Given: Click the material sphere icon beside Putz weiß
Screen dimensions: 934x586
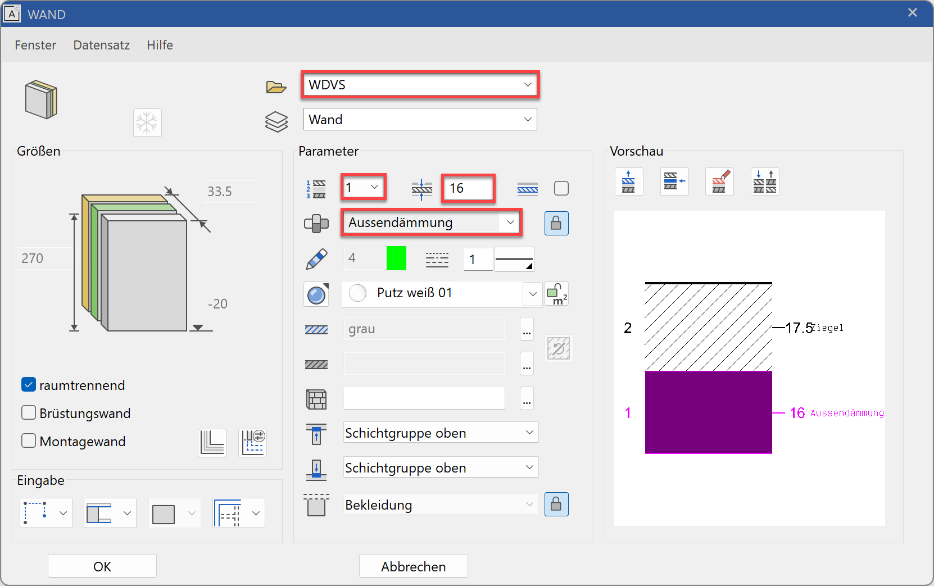Looking at the screenshot, I should tap(316, 294).
